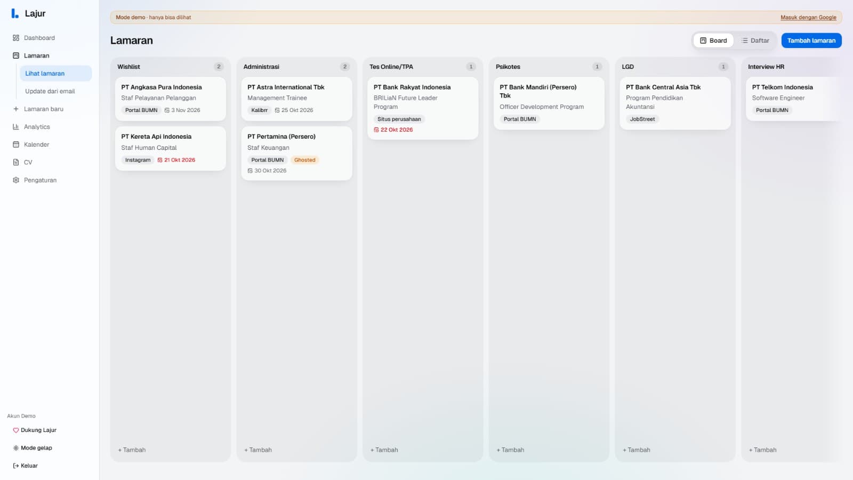Add card under Administrasi column with Tambah
This screenshot has width=853, height=480.
258,450
